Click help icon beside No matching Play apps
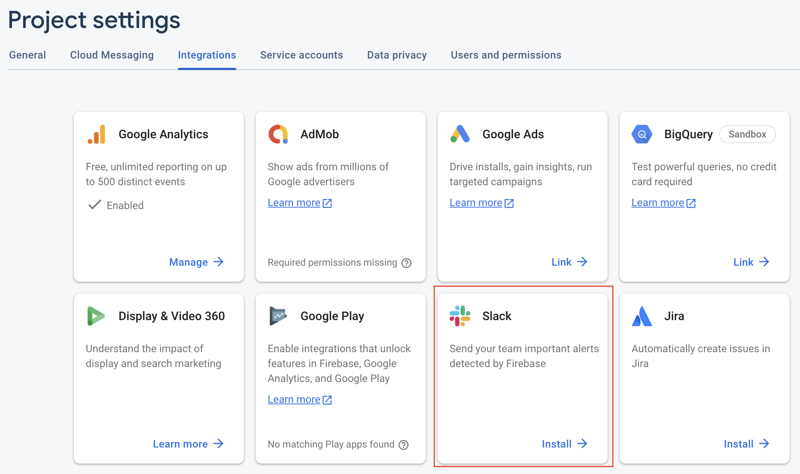The height and width of the screenshot is (474, 800). tap(403, 445)
